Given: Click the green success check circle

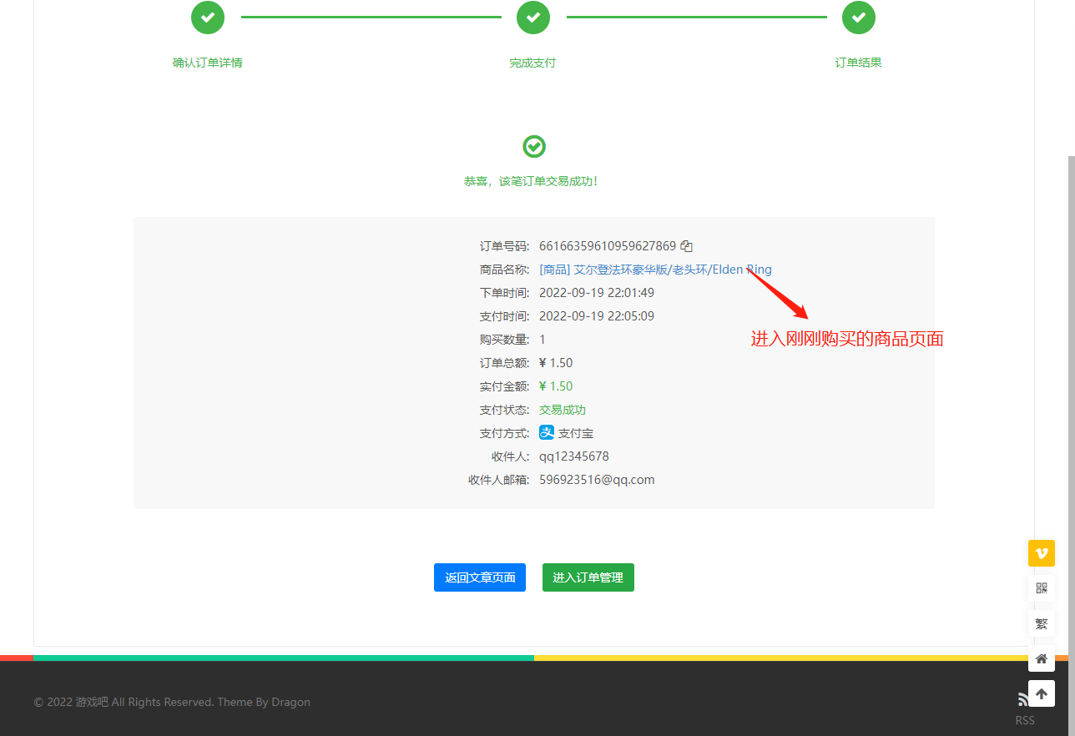Looking at the screenshot, I should 534,147.
